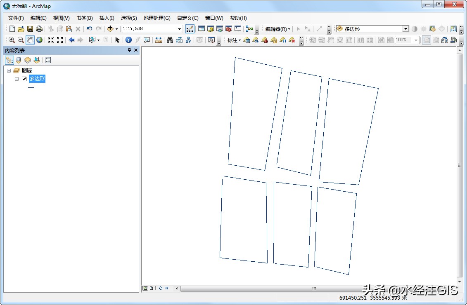Paste from clipboard in standard toolbar
This screenshot has width=467, height=305.
pos(69,29)
